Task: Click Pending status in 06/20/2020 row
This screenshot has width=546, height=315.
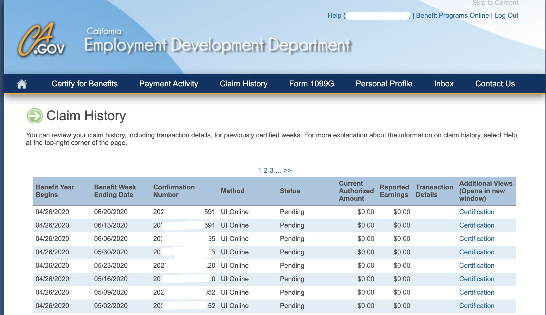Action: coord(292,212)
